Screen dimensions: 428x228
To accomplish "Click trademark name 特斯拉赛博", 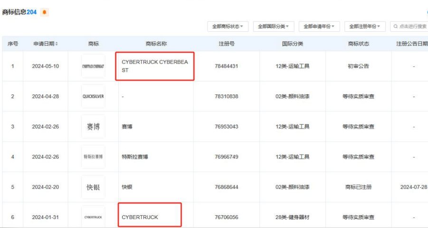I will (x=135, y=157).
